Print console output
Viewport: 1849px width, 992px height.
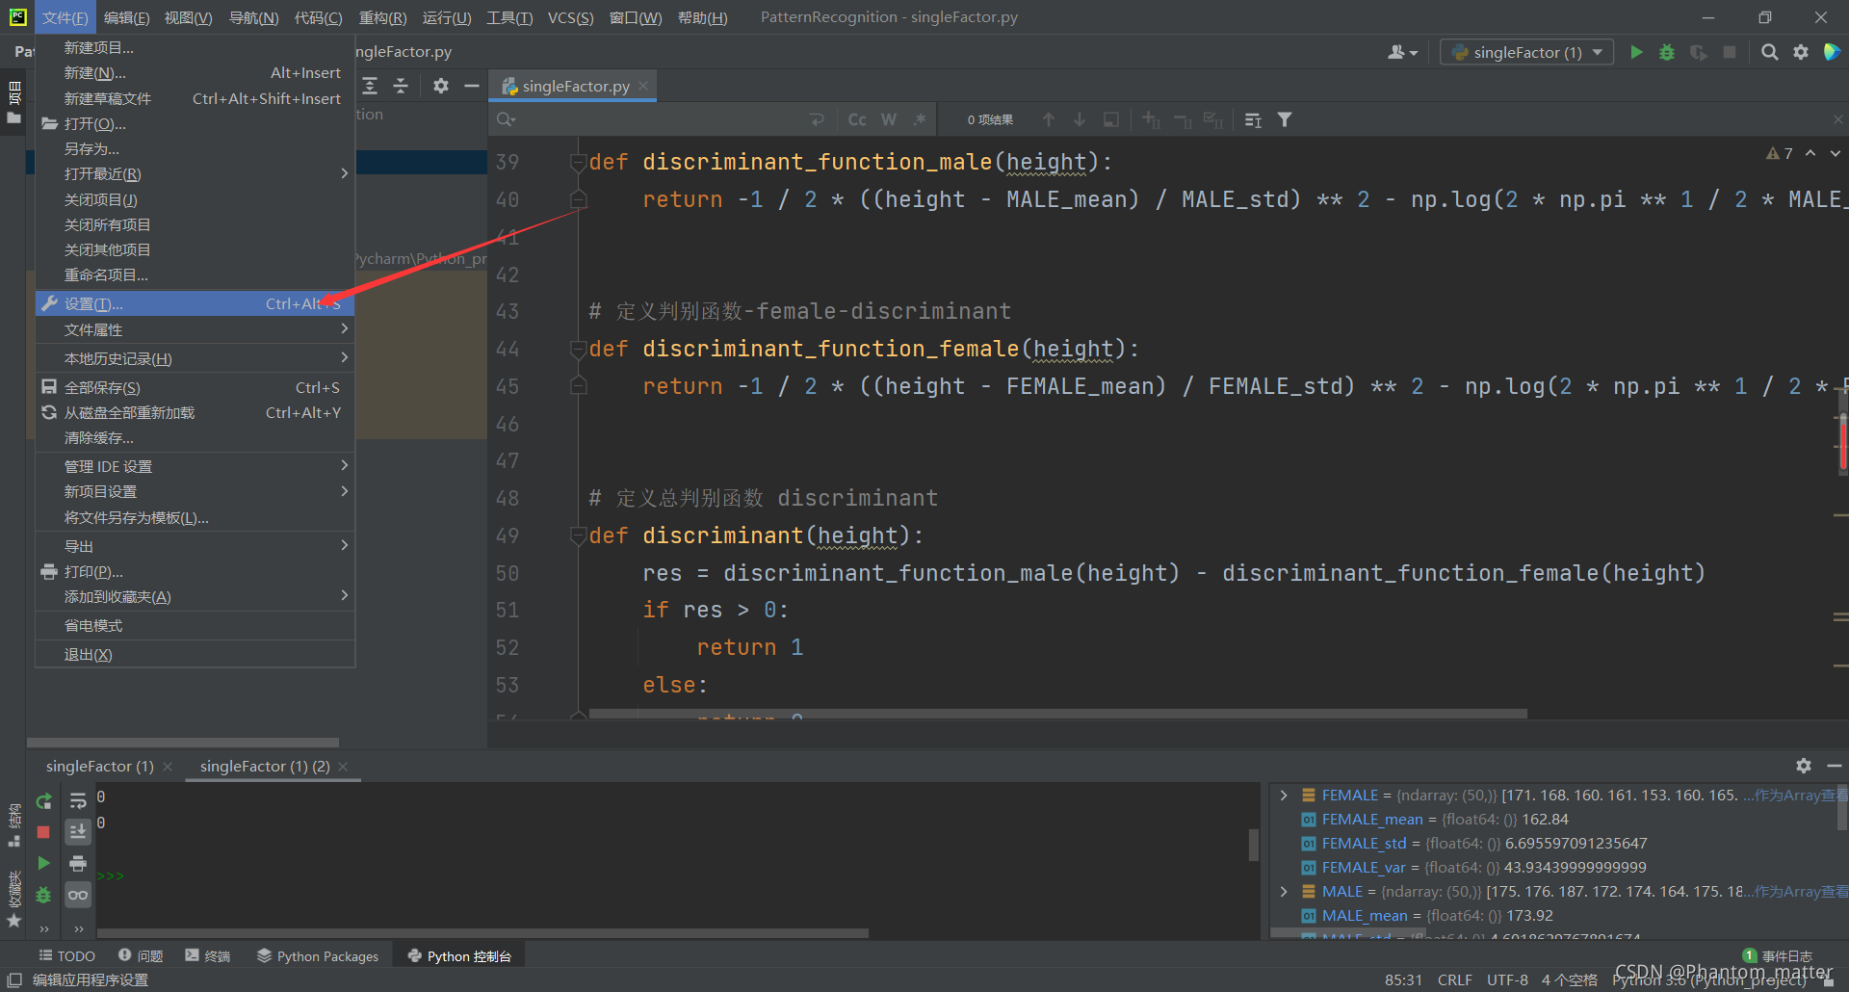point(78,863)
